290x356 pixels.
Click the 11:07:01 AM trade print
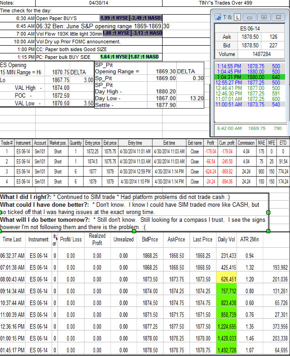tap(250, 99)
